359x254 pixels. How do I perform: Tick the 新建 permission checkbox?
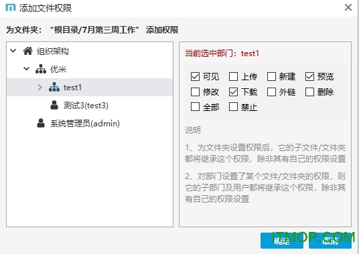pos(271,76)
